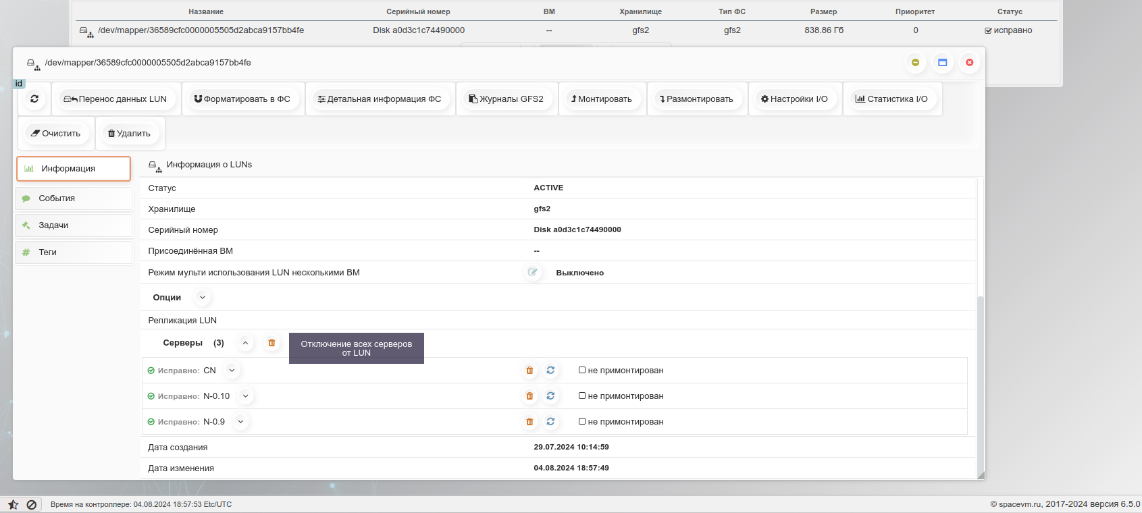This screenshot has width=1142, height=513.
Task: Click the Монтировать button
Action: 602,99
